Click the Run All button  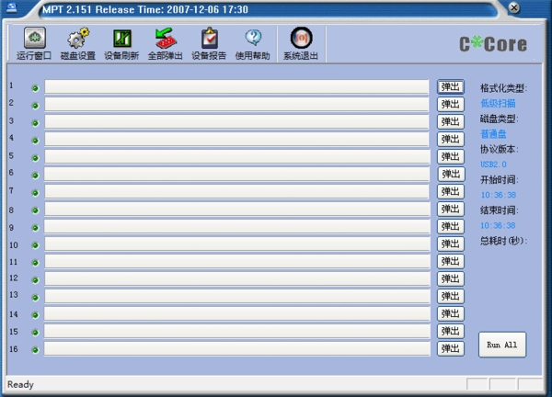pyautogui.click(x=502, y=345)
